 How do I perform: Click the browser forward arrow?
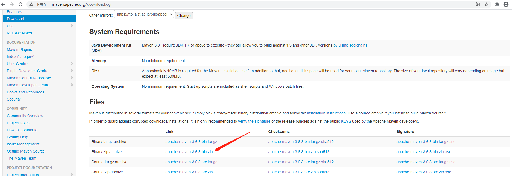tap(12, 4)
